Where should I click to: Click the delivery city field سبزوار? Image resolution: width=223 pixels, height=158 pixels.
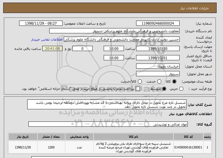tap(158, 74)
